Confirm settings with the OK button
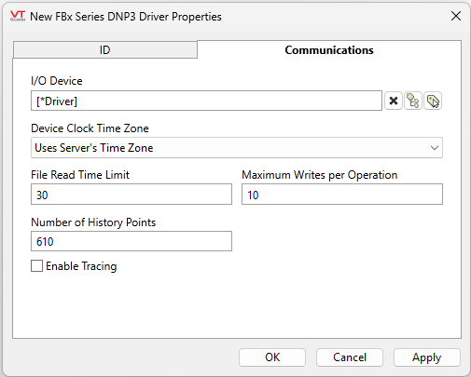This screenshot has width=471, height=377. [x=272, y=357]
